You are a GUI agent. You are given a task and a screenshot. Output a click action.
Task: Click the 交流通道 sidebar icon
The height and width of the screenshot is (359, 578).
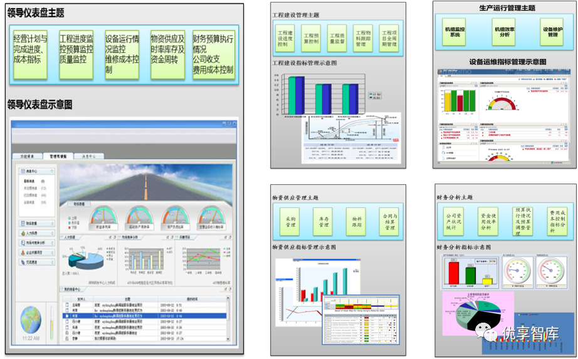coord(23,262)
